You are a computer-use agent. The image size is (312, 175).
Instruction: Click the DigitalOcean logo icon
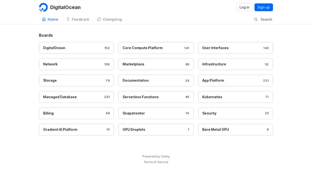click(x=43, y=7)
